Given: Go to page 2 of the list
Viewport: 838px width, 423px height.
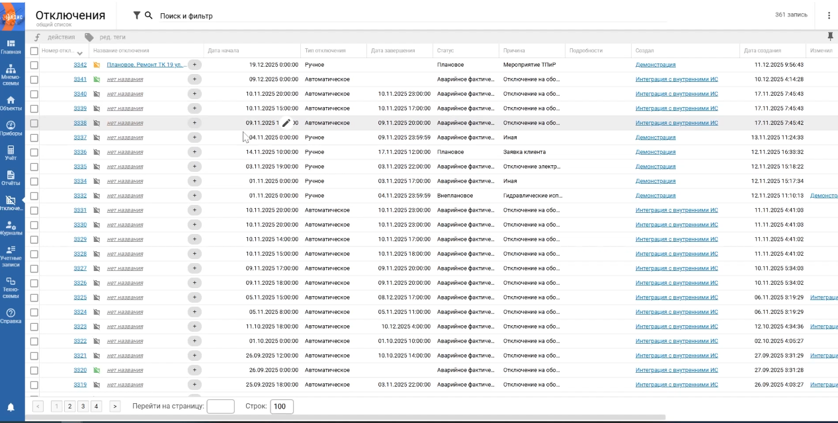Looking at the screenshot, I should 69,406.
